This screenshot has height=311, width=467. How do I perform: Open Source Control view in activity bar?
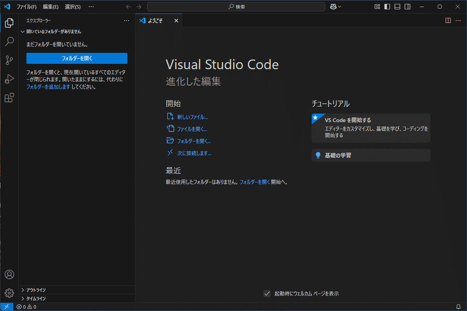9,60
